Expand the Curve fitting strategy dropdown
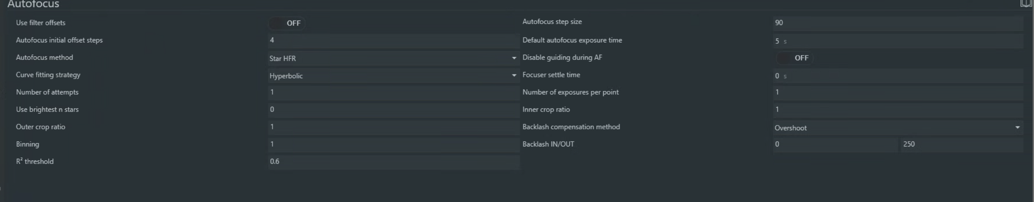1034x202 pixels. coord(392,76)
